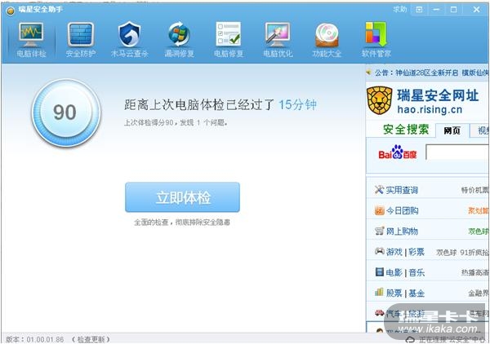Open the 彩票 link
This screenshot has width=490, height=344.
(x=416, y=252)
